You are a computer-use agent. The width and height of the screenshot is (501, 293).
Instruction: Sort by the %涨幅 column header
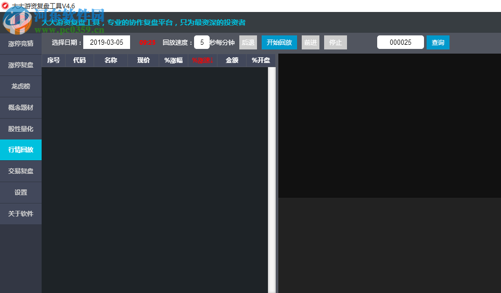[x=173, y=60]
